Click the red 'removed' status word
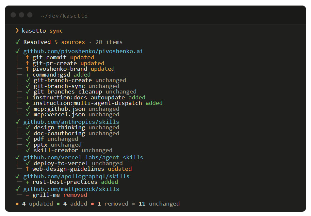311x216 pixels. pos(75,195)
